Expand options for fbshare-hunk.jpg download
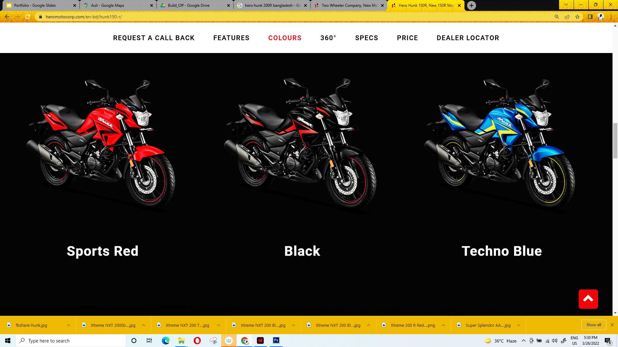This screenshot has height=347, width=618. pos(69,325)
